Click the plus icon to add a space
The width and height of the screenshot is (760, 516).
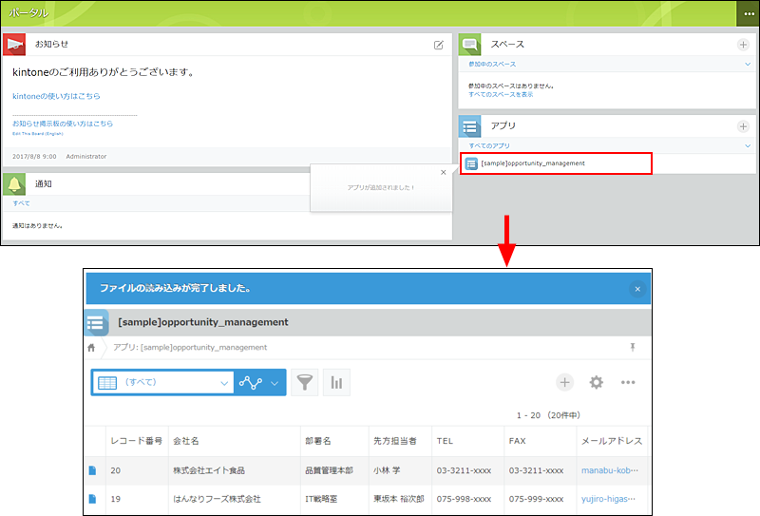click(743, 45)
